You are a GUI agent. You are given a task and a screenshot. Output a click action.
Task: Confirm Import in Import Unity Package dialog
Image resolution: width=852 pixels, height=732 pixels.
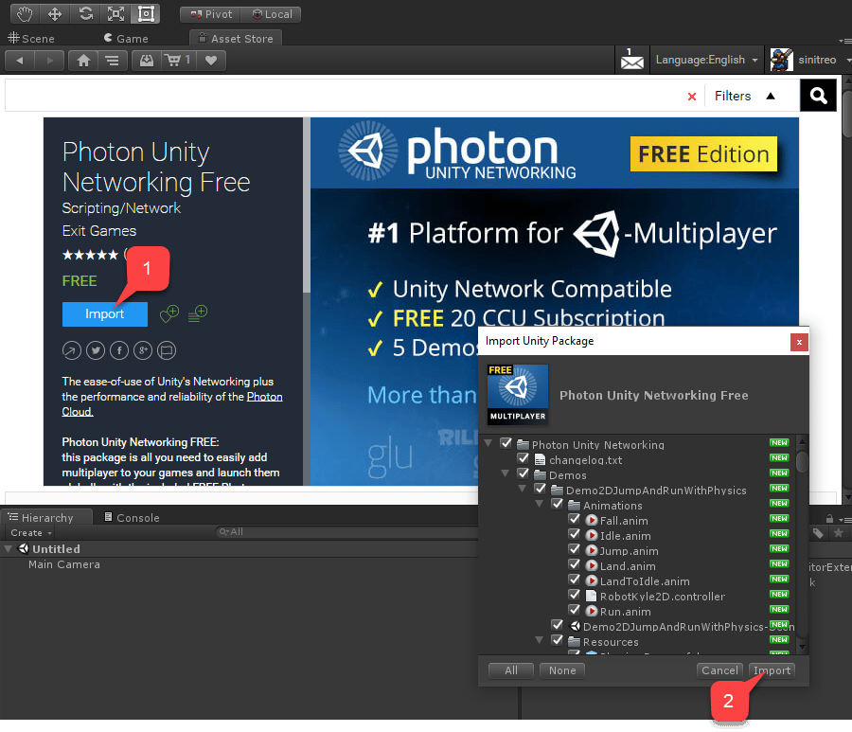[772, 670]
